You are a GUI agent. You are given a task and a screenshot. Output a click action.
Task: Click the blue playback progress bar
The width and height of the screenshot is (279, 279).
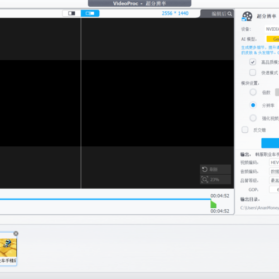tap(105, 199)
